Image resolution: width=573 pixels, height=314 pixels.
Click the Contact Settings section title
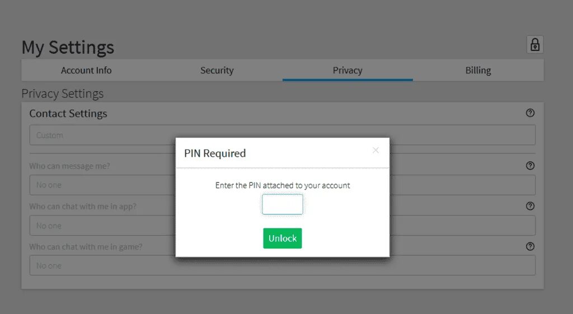pos(68,113)
